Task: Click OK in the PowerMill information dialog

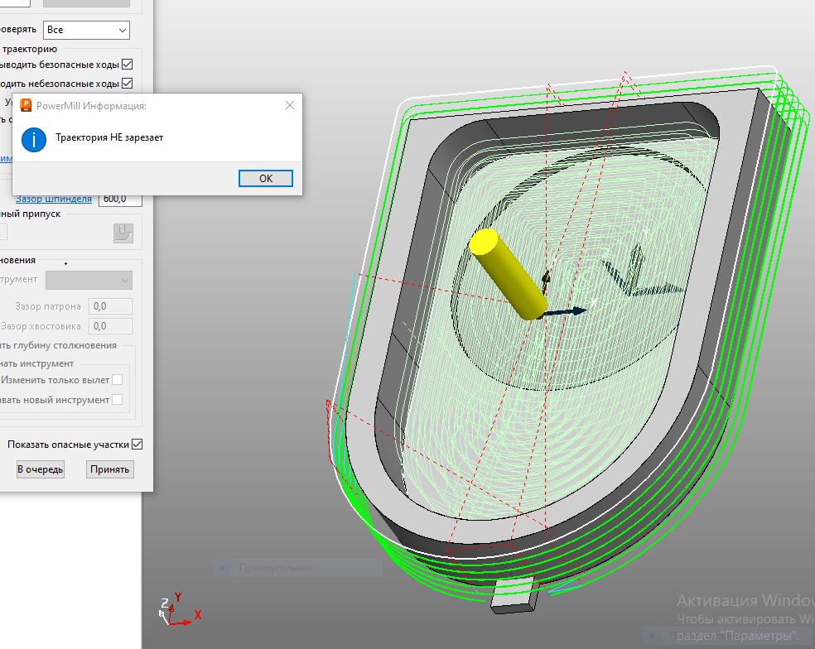Action: [x=266, y=178]
